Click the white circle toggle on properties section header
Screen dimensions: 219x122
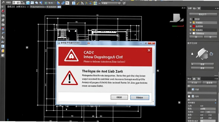coord(216,100)
